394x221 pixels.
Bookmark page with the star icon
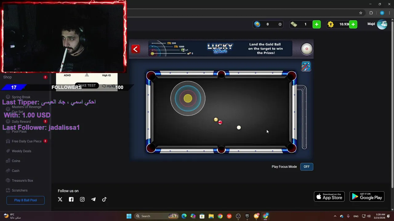[x=361, y=13]
